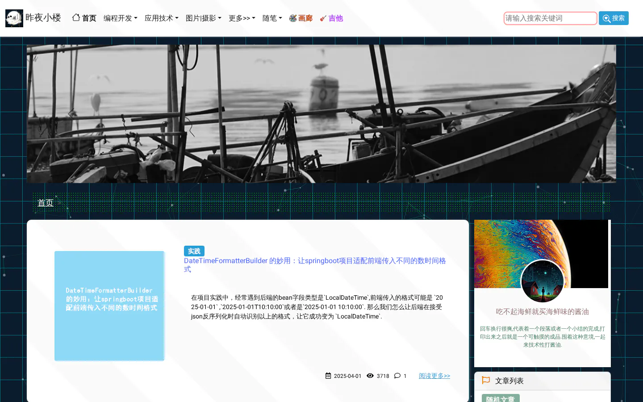Click the 实践 category tag
Image resolution: width=643 pixels, height=402 pixels.
pyautogui.click(x=194, y=251)
